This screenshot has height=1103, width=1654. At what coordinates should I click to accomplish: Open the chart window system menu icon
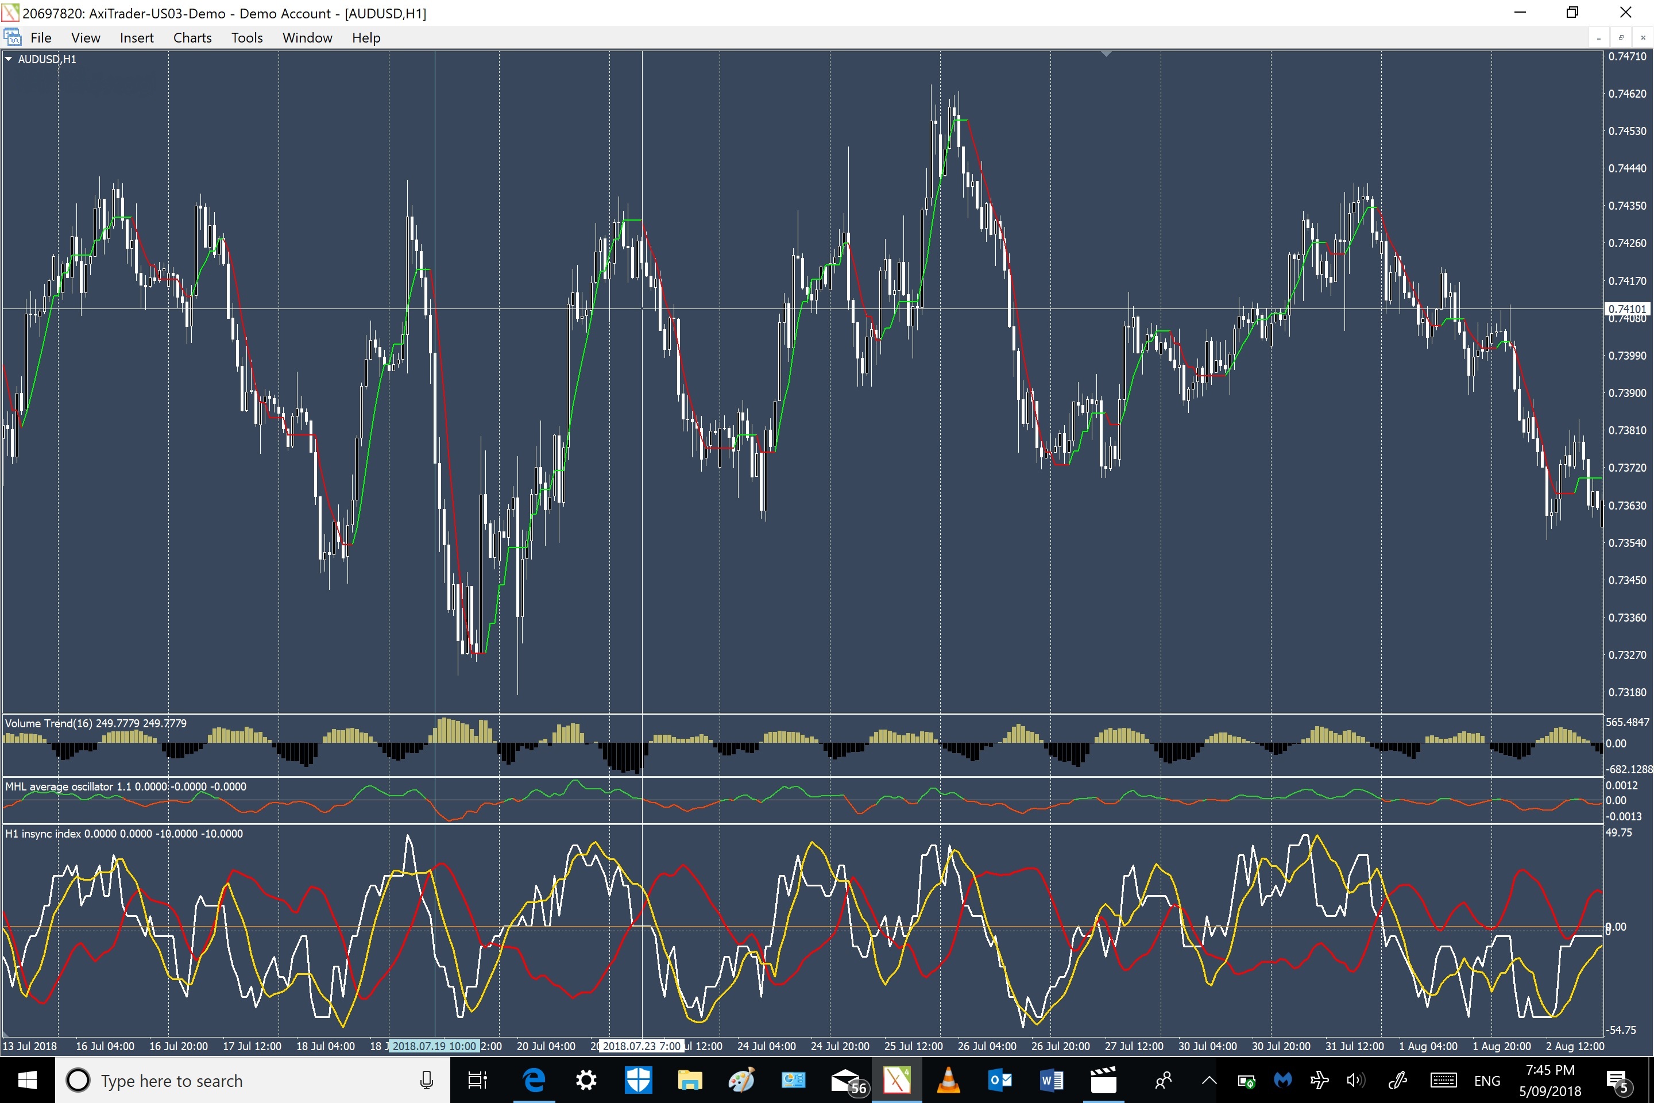coord(12,37)
